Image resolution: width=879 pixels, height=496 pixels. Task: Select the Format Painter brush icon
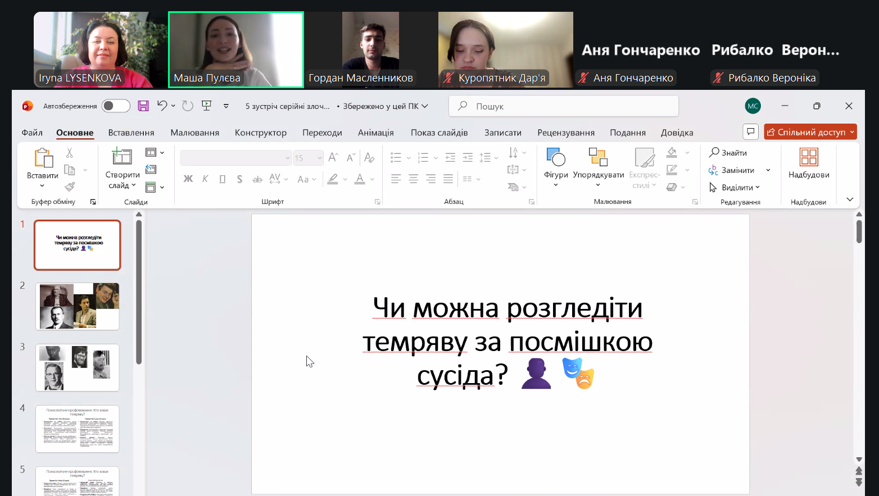coord(70,186)
